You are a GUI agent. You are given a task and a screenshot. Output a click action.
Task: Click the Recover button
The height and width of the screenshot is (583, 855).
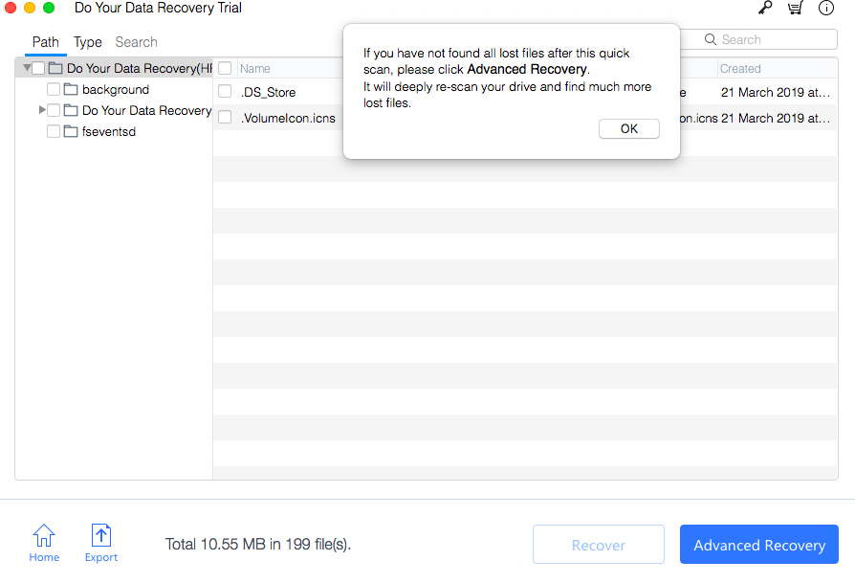click(x=599, y=545)
